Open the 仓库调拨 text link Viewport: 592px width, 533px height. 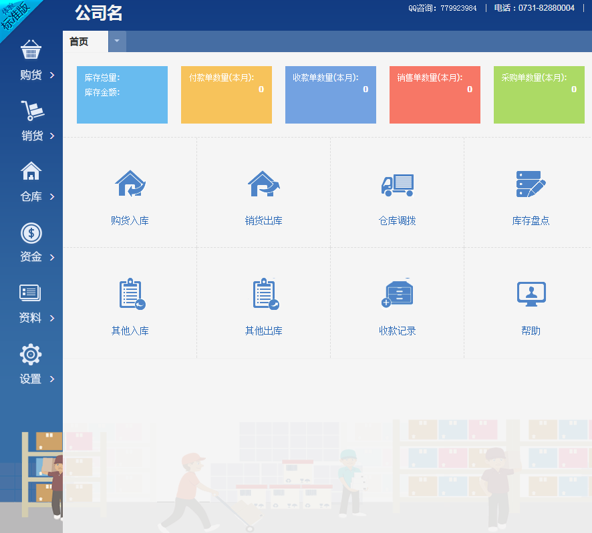click(x=397, y=220)
